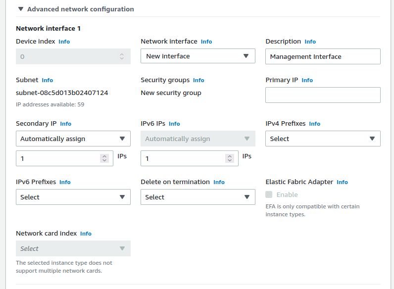Expand the IPv4 Prefixes dropdown
The width and height of the screenshot is (394, 289).
point(322,139)
